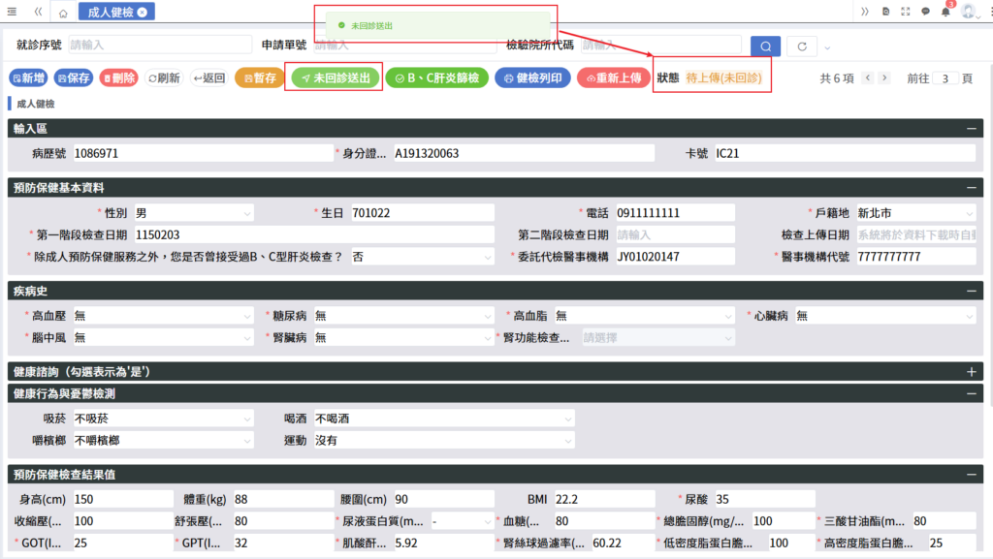993x559 pixels.
Task: Collapse the 疾病史 section
Action: 972,291
